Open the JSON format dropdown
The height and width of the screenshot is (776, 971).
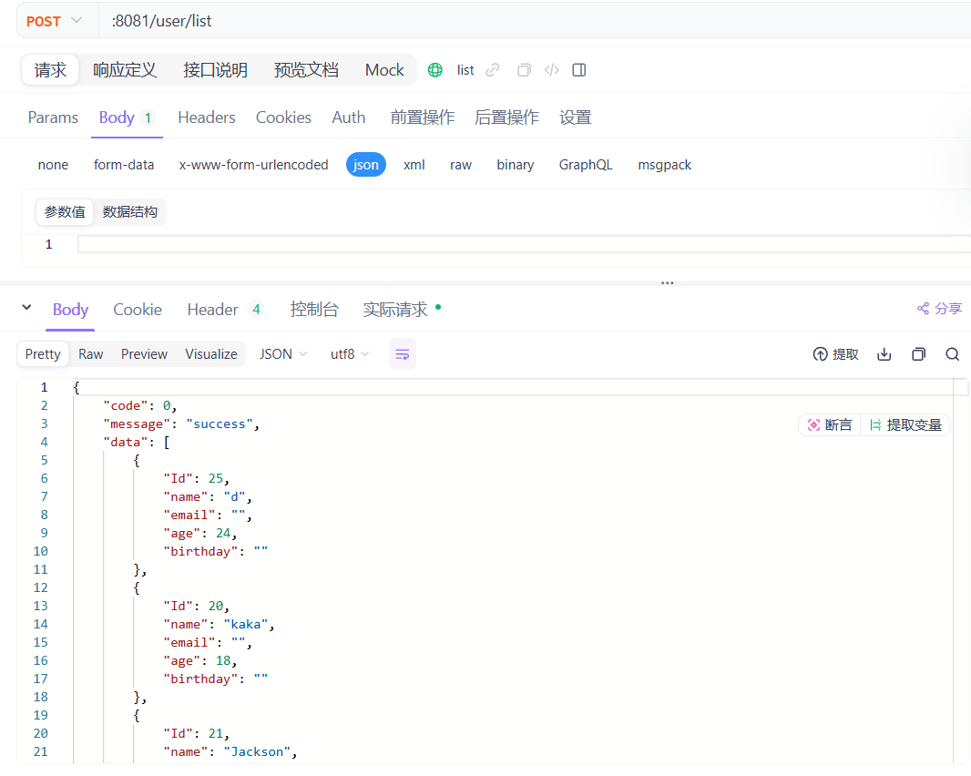(x=283, y=354)
